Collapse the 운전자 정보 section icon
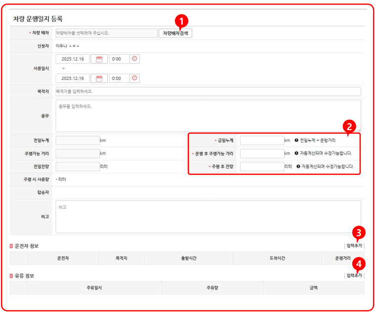The height and width of the screenshot is (312, 375). click(11, 246)
